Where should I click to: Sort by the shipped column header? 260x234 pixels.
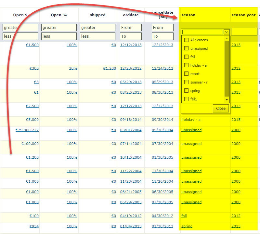(x=97, y=15)
